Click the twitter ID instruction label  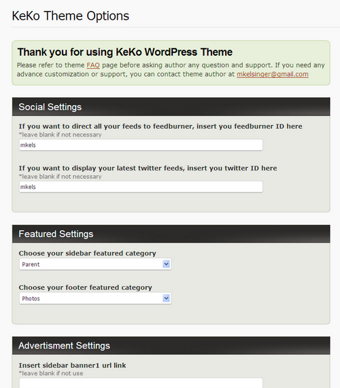pos(148,168)
